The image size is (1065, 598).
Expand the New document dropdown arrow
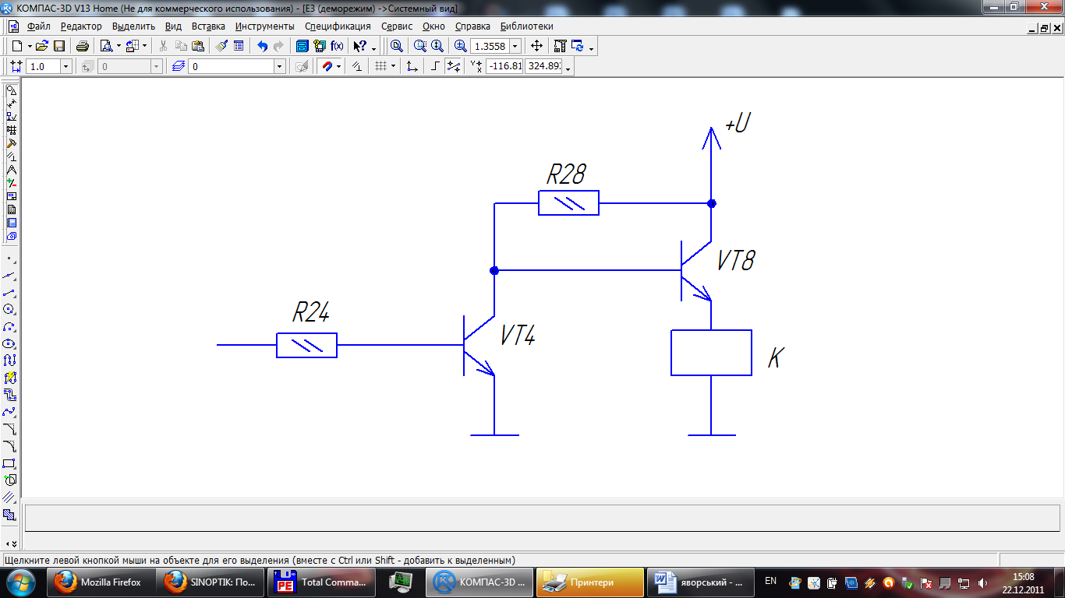[28, 47]
